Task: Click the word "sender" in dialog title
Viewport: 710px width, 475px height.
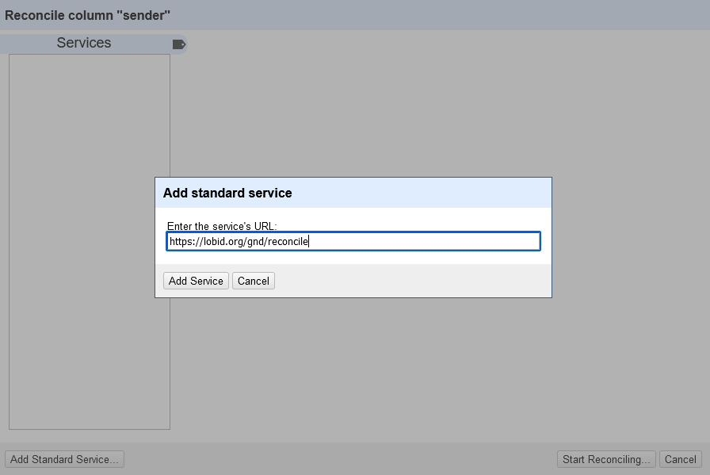Action: 145,15
